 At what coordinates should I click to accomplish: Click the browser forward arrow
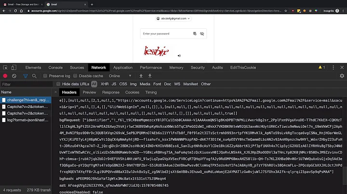click(x=10, y=11)
